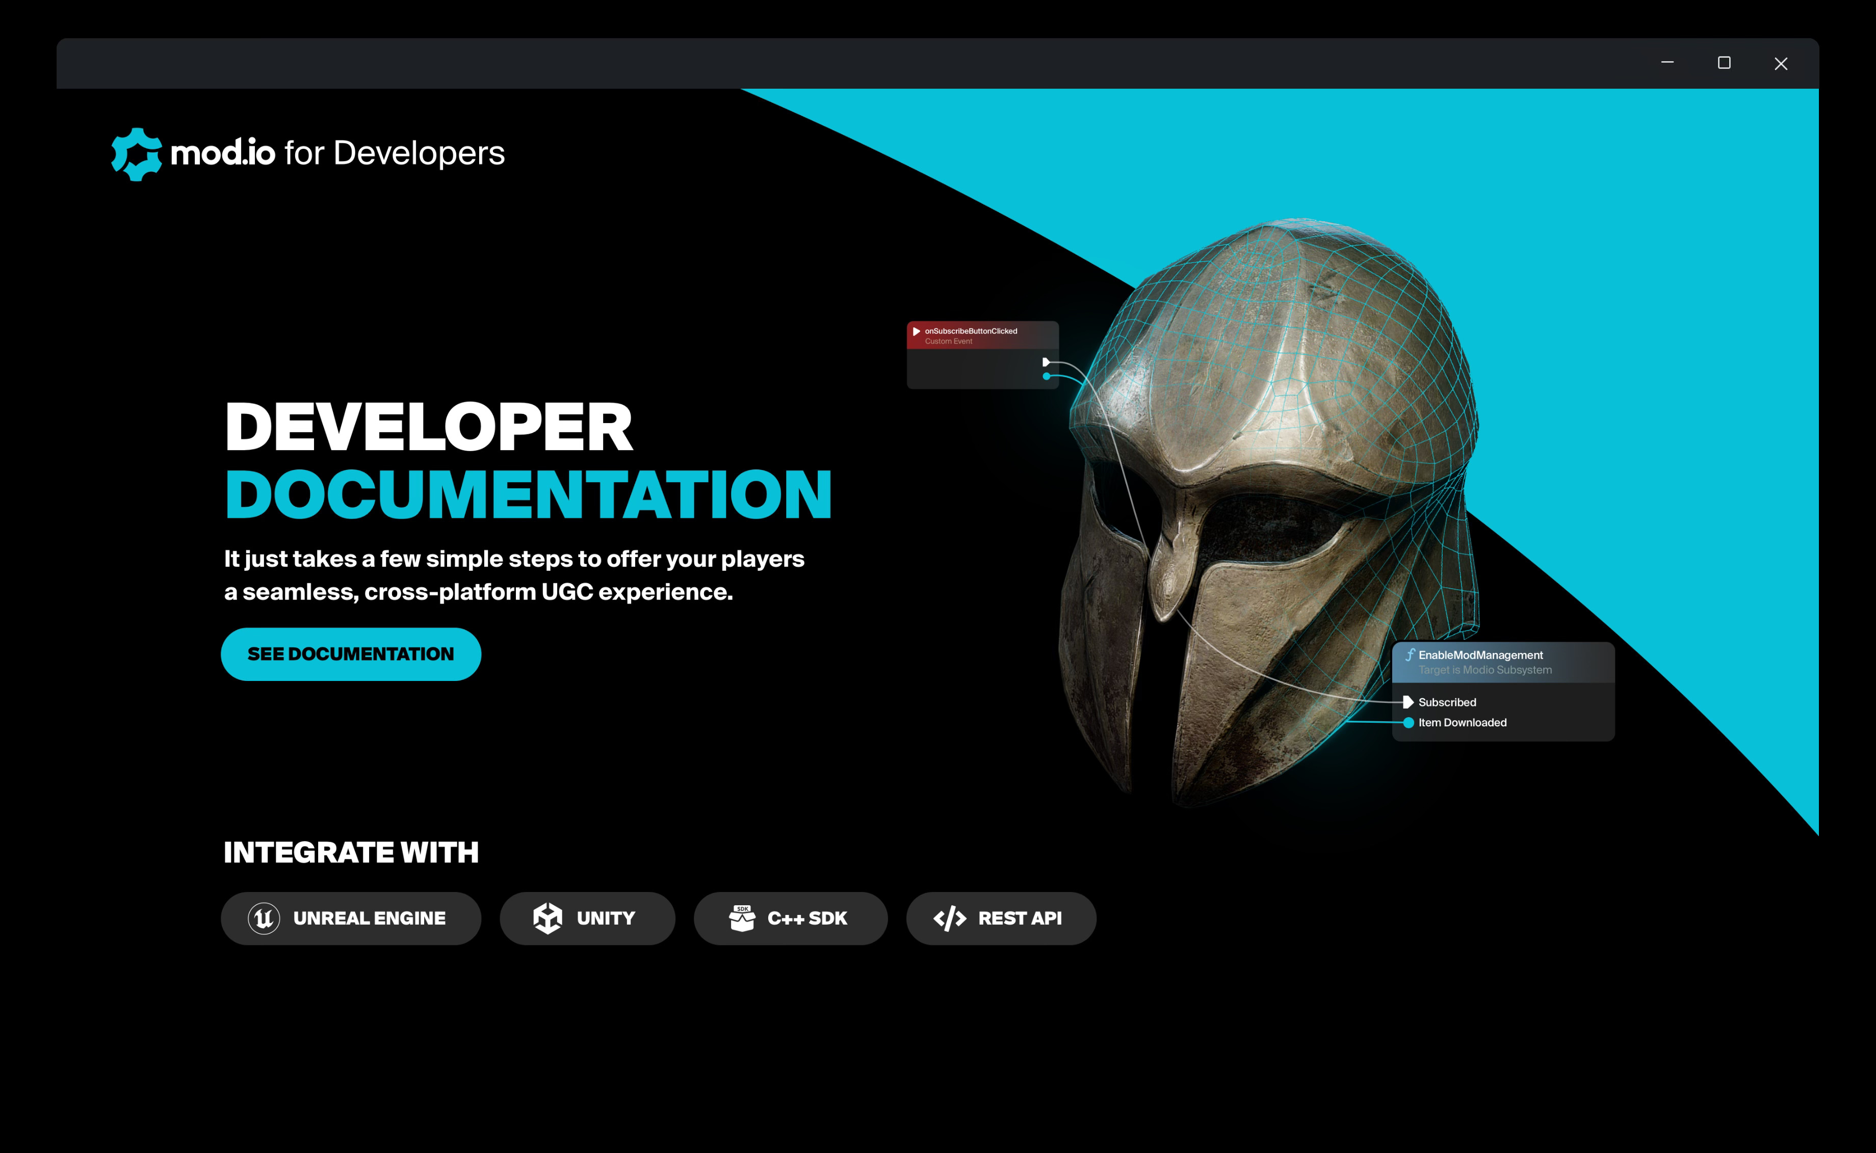Click the REST API code brackets icon
Image resolution: width=1876 pixels, height=1153 pixels.
point(949,919)
